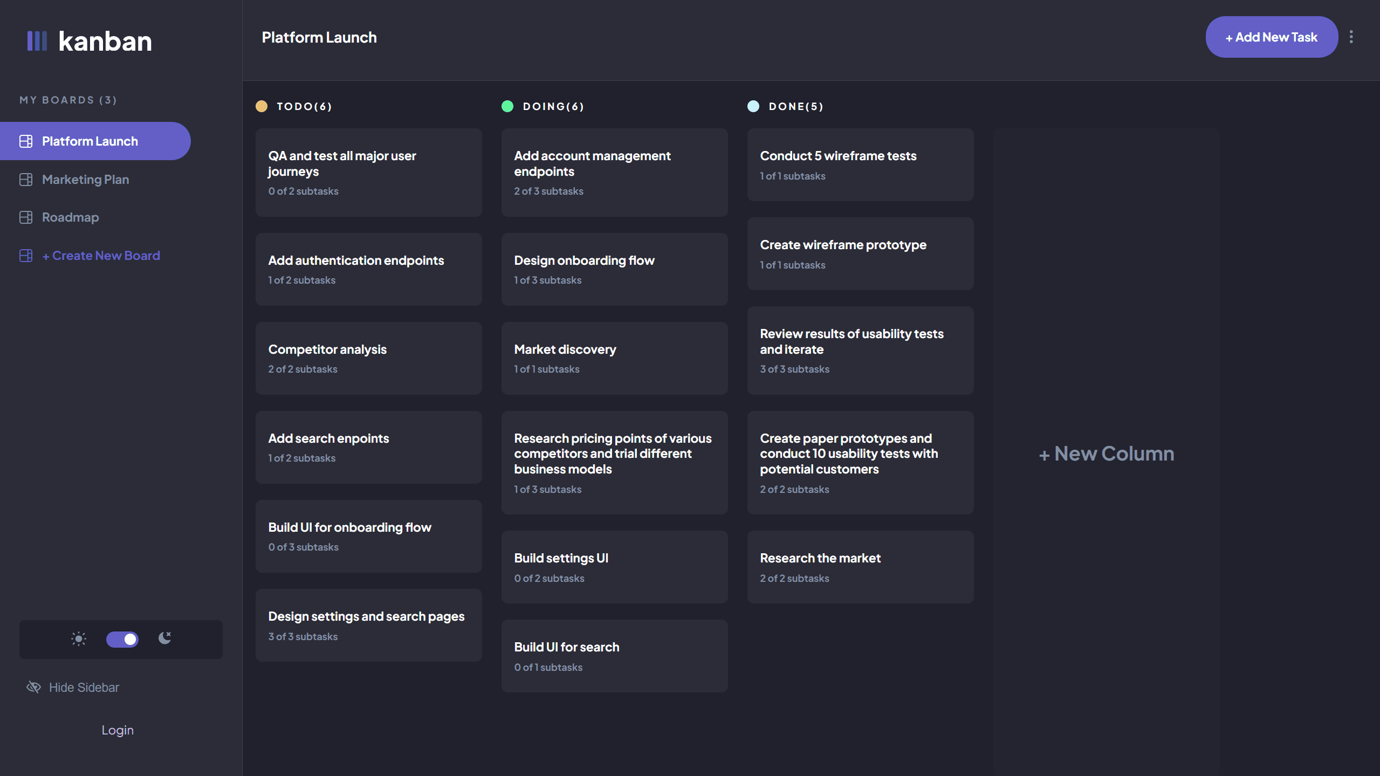1380x776 pixels.
Task: Open the Add authentication endpoints card
Action: 369,270
